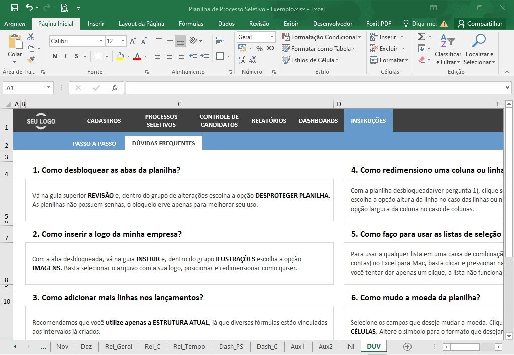Increase decimal places
The image size is (514, 355).
pyautogui.click(x=242, y=60)
